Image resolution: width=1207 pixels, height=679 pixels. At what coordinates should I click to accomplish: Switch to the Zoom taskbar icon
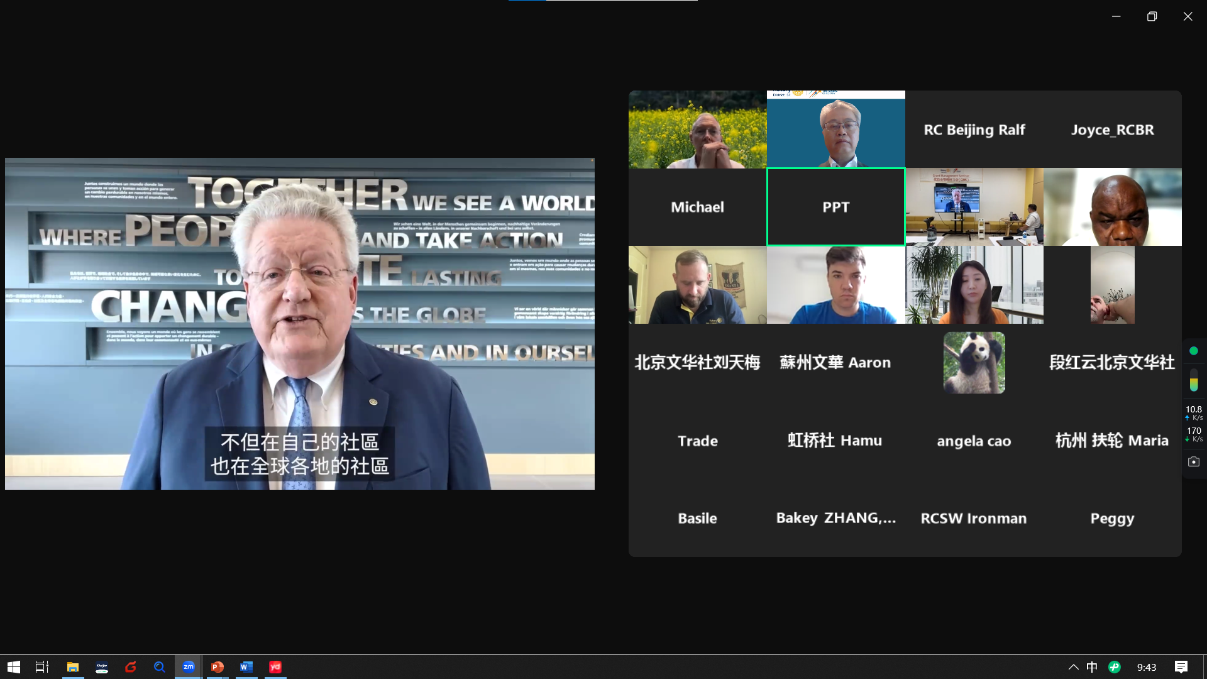click(x=189, y=667)
